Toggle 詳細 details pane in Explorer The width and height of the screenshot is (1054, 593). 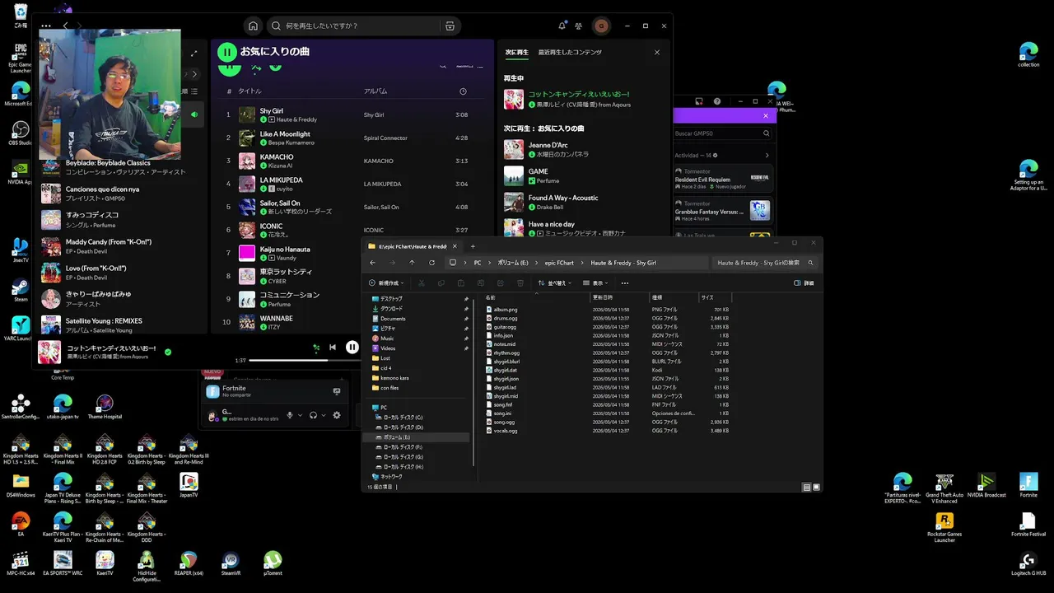pos(804,283)
